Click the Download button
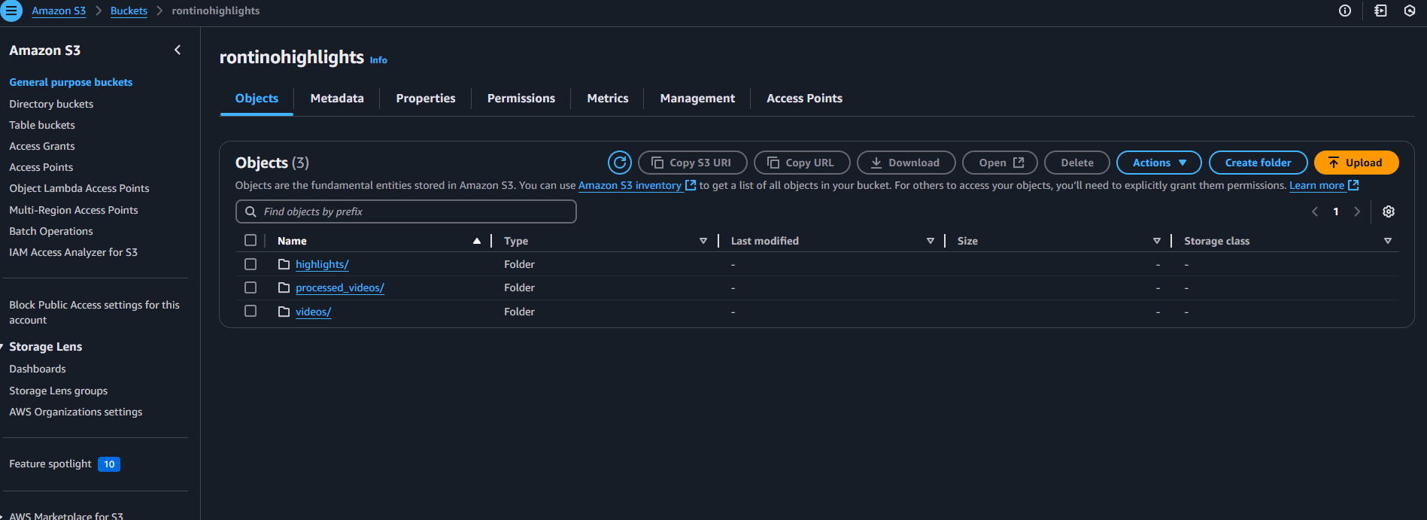The height and width of the screenshot is (520, 1427). pyautogui.click(x=906, y=163)
